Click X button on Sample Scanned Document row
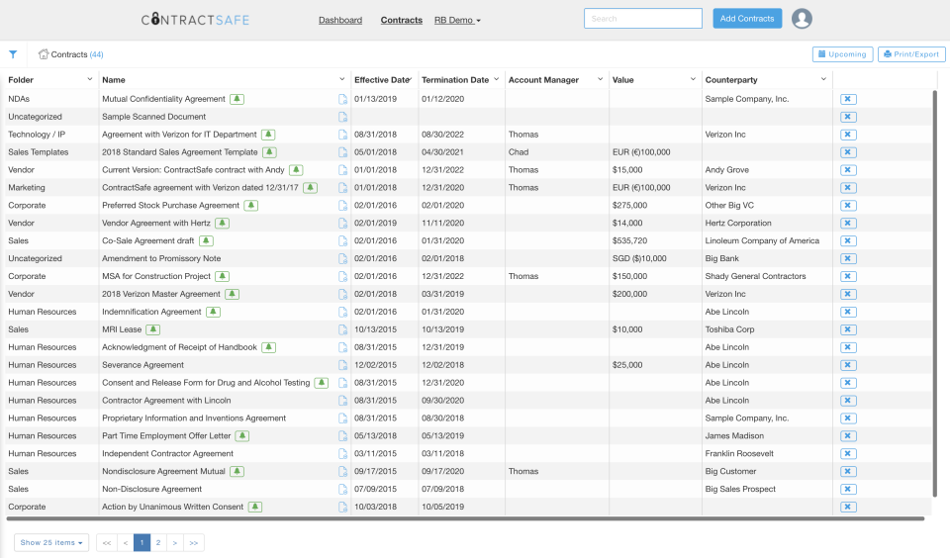The height and width of the screenshot is (558, 950). [848, 117]
